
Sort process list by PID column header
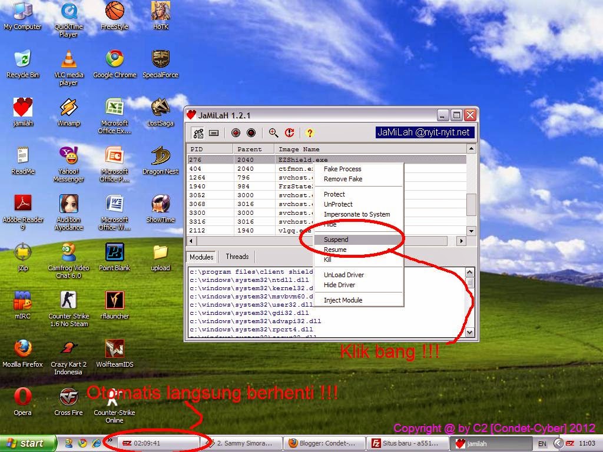210,149
